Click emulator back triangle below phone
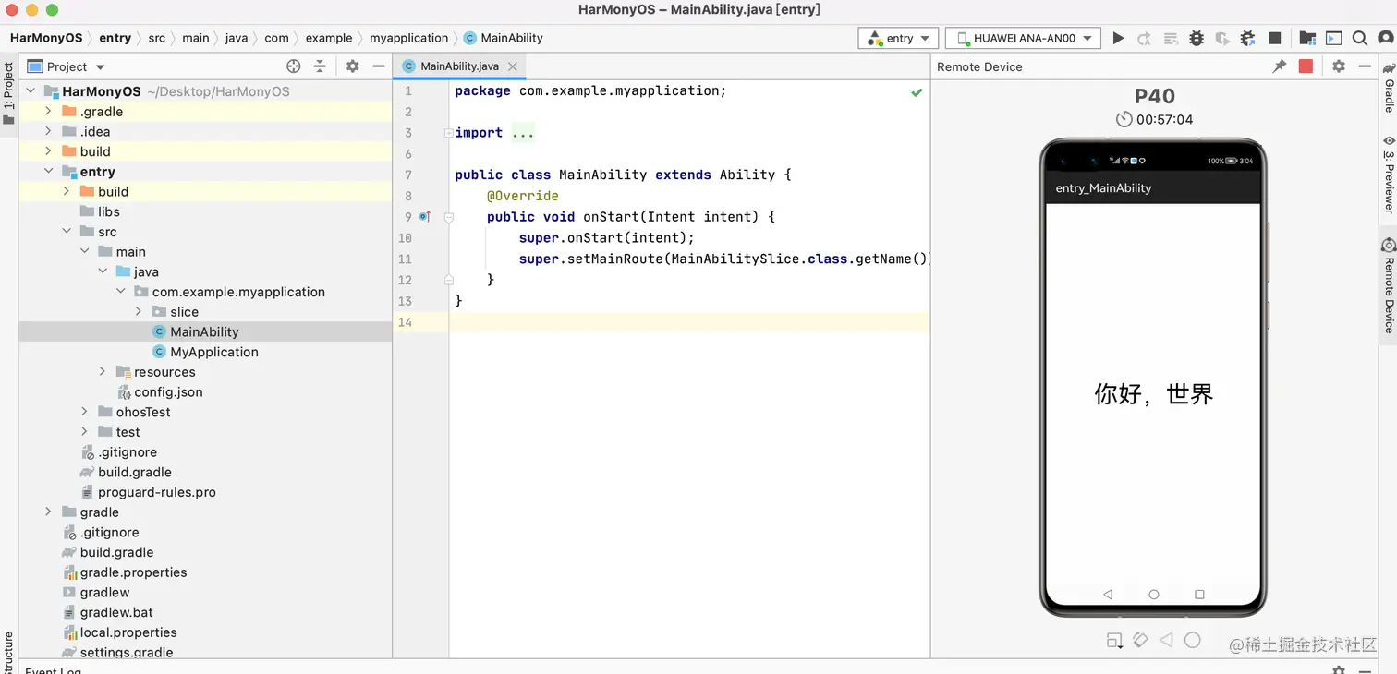This screenshot has height=674, width=1397. point(1166,640)
